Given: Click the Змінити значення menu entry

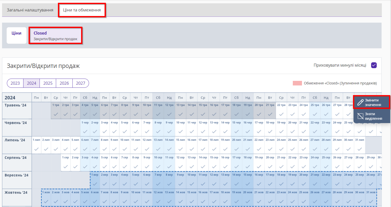Looking at the screenshot, I should [x=372, y=102].
